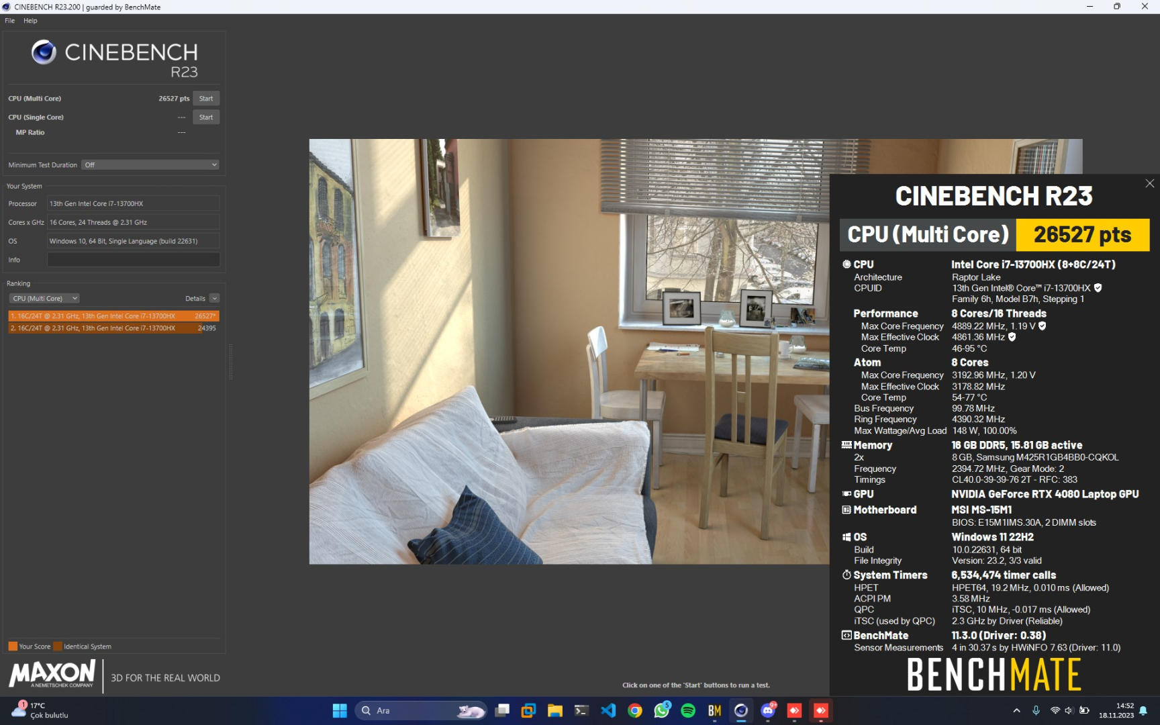Launch Visual Studio Code from the taskbar
1160x725 pixels.
(608, 710)
